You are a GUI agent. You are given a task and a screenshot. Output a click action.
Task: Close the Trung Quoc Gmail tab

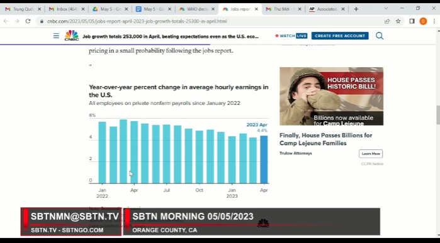tap(39, 9)
